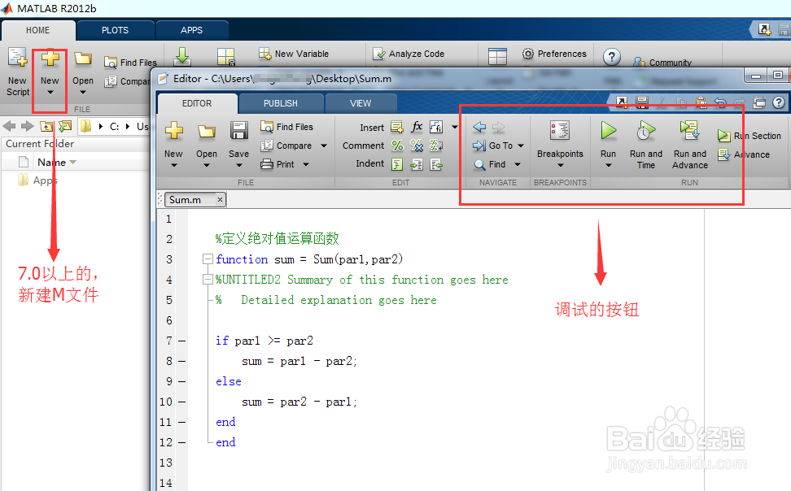
Task: Click the Advance button
Action: (x=744, y=154)
